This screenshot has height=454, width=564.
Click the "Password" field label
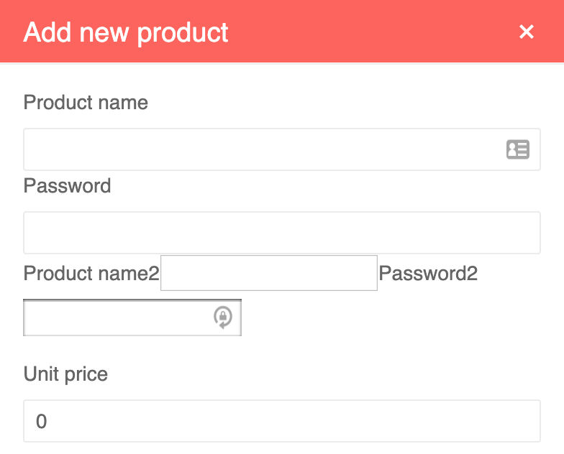67,186
